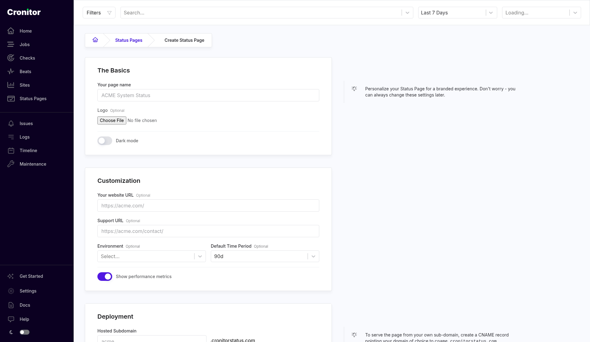Click the breadcrumb home icon
Viewport: 590px width, 342px height.
(x=95, y=40)
